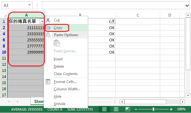
Task: Click the zoom in plus icon
Action: click(171, 109)
